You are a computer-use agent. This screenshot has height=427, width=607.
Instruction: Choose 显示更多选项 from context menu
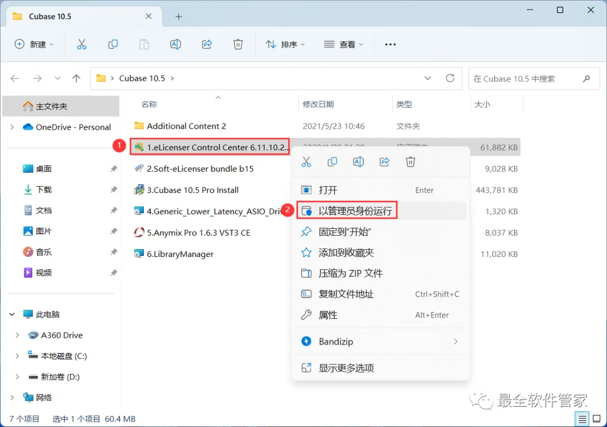tap(380, 368)
